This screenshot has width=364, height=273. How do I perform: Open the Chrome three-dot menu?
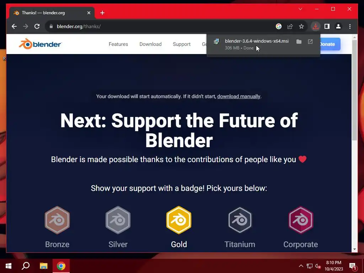point(350,26)
